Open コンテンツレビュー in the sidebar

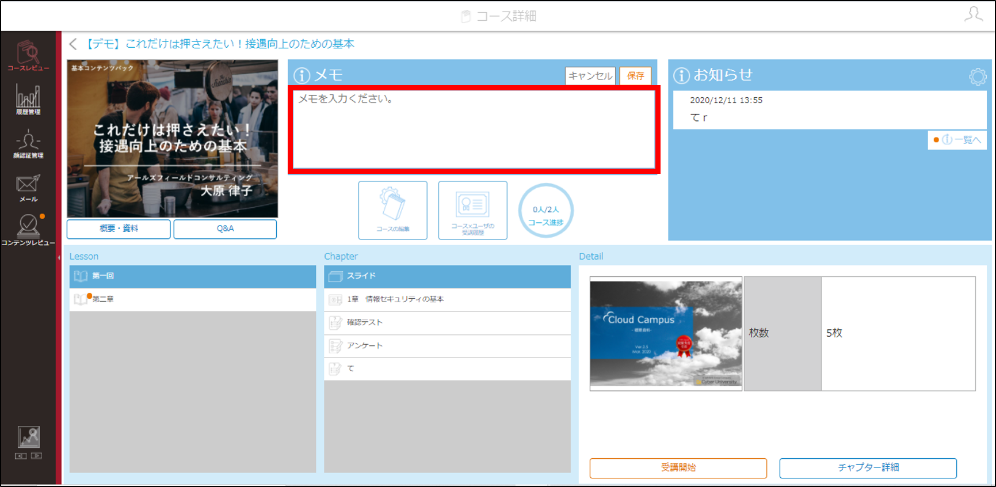click(x=28, y=230)
